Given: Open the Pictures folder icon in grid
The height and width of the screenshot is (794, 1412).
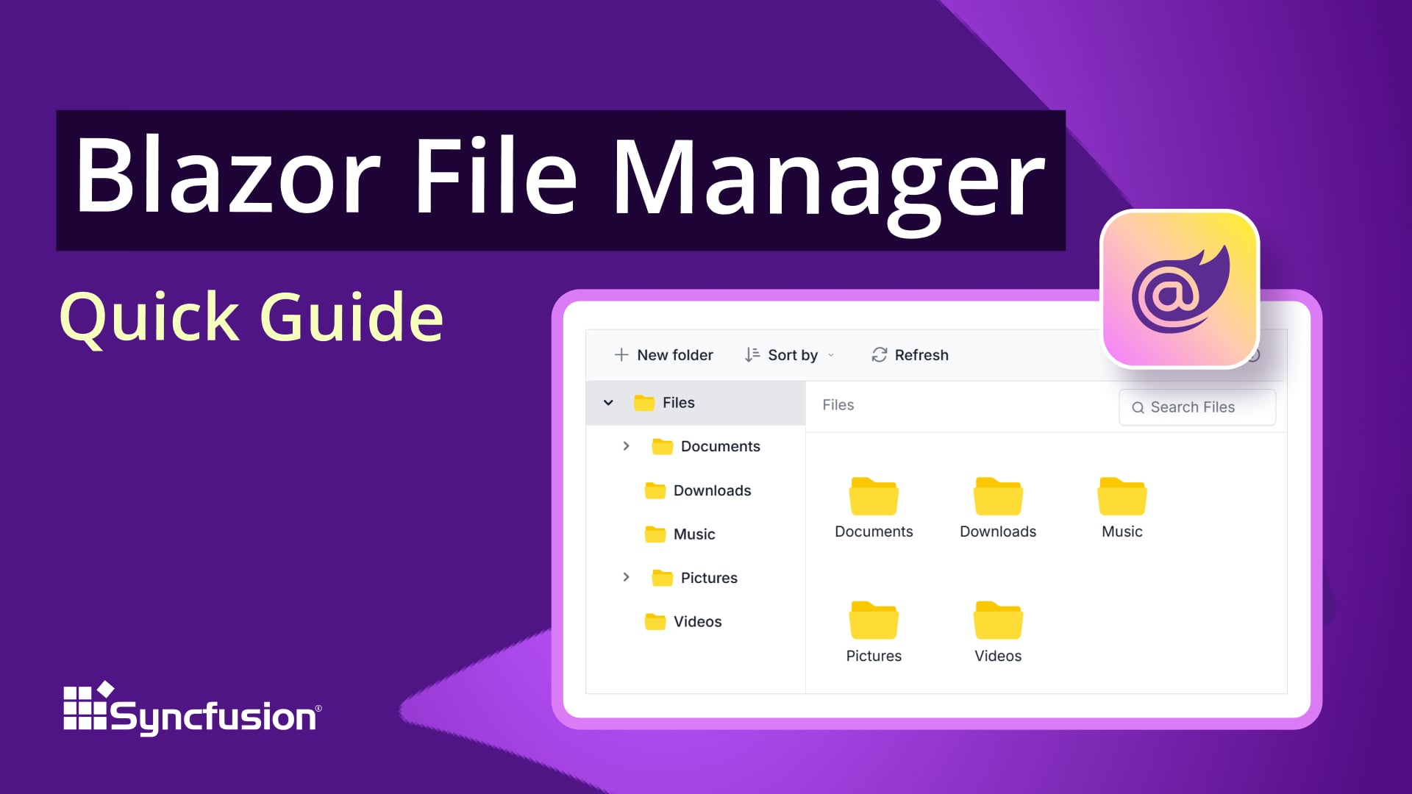Looking at the screenshot, I should (874, 620).
